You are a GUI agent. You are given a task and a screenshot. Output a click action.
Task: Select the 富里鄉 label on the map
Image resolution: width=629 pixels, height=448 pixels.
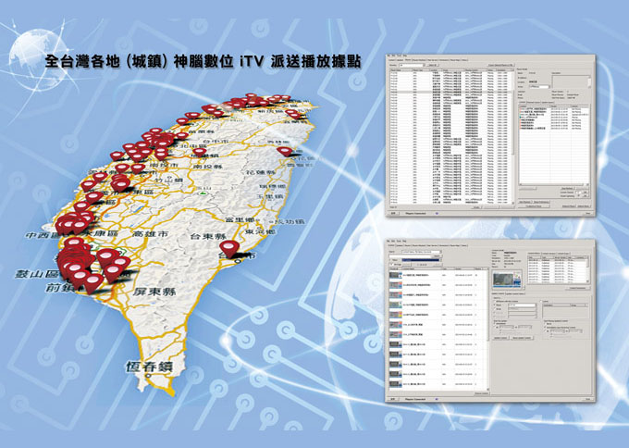(240, 220)
